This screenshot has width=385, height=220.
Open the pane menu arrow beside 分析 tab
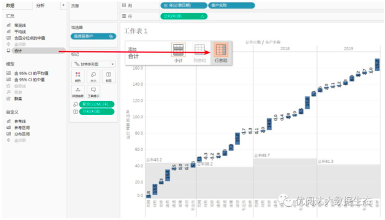click(x=64, y=5)
